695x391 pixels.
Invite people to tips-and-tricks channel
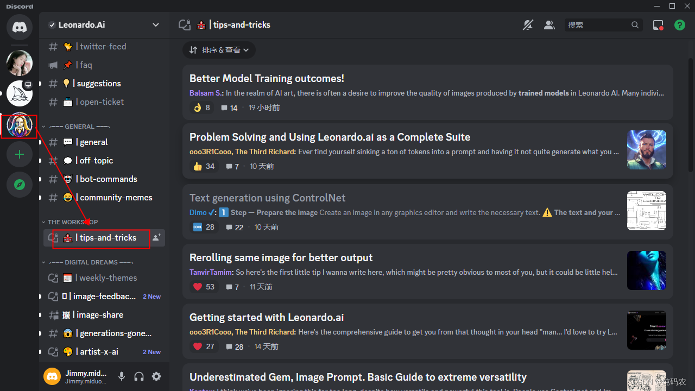tap(156, 237)
